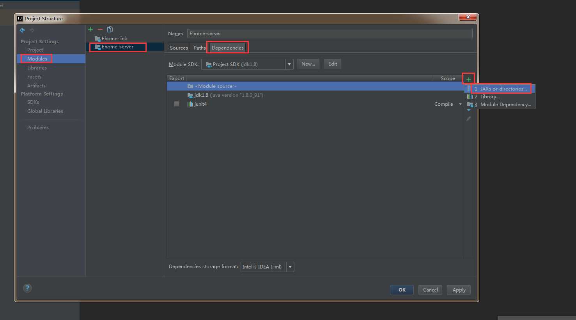Choose JARs or directories from the menu

(500, 89)
